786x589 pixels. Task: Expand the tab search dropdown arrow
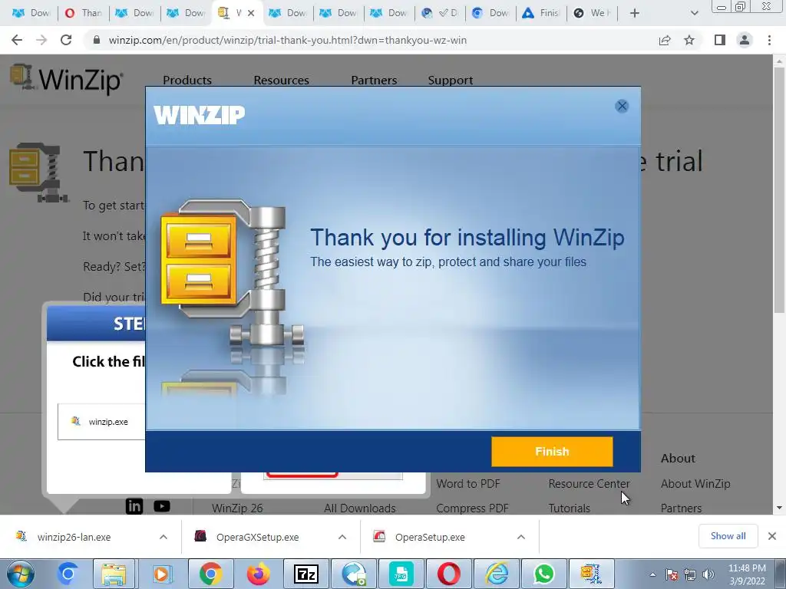694,13
